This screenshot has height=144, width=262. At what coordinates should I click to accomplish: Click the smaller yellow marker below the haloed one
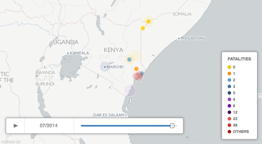coord(143,28)
